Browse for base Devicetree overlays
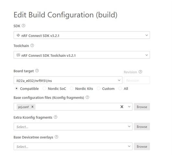The image size is (172, 155). 142,146
